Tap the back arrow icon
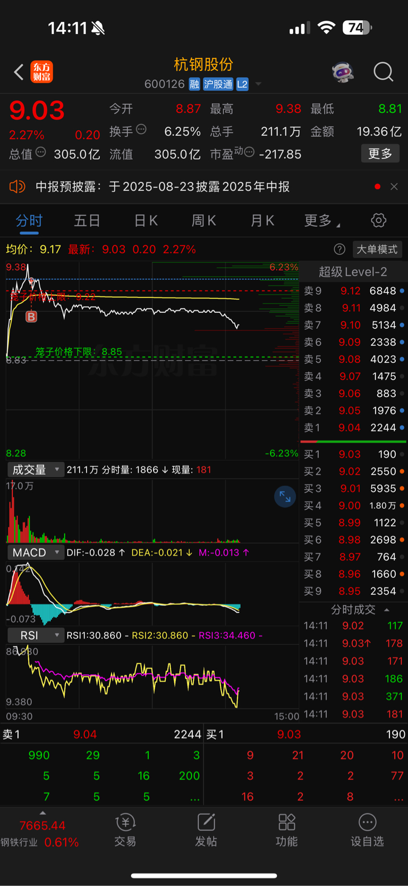 (19, 72)
